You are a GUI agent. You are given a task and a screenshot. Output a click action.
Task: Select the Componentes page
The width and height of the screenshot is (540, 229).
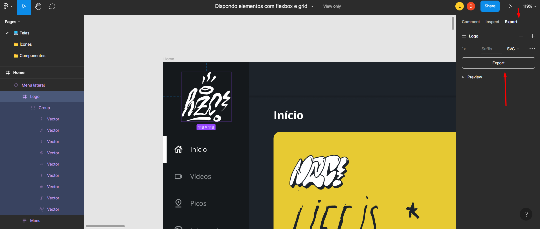[32, 56]
